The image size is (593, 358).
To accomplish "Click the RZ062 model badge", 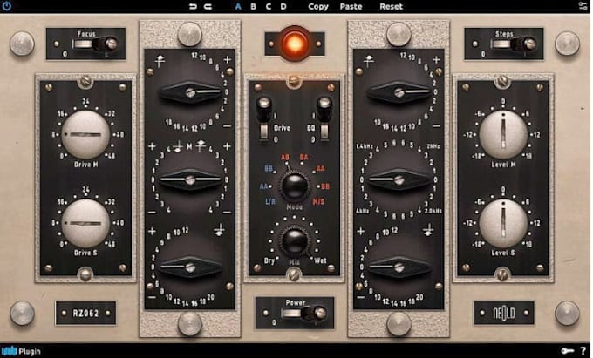I will (x=85, y=313).
